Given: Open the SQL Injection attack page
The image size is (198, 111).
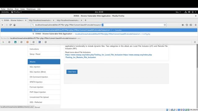Looking at the screenshot, I should pyautogui.click(x=44, y=67).
